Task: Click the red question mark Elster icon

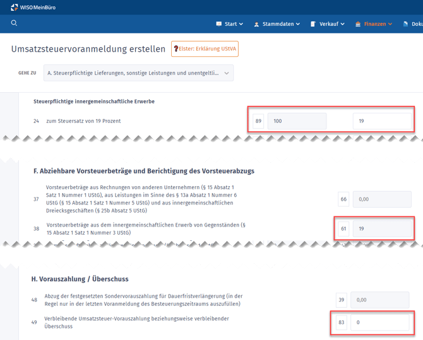Action: coord(176,49)
